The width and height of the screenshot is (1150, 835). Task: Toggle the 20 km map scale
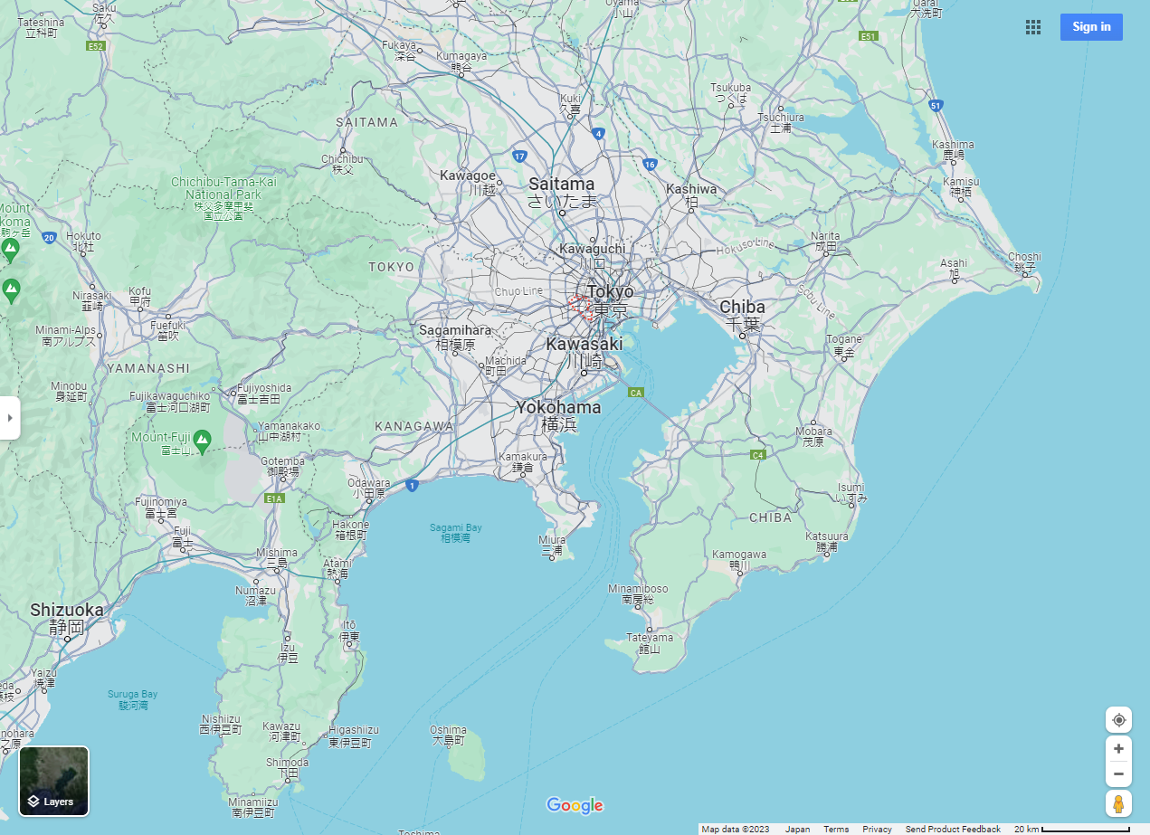pyautogui.click(x=1071, y=830)
